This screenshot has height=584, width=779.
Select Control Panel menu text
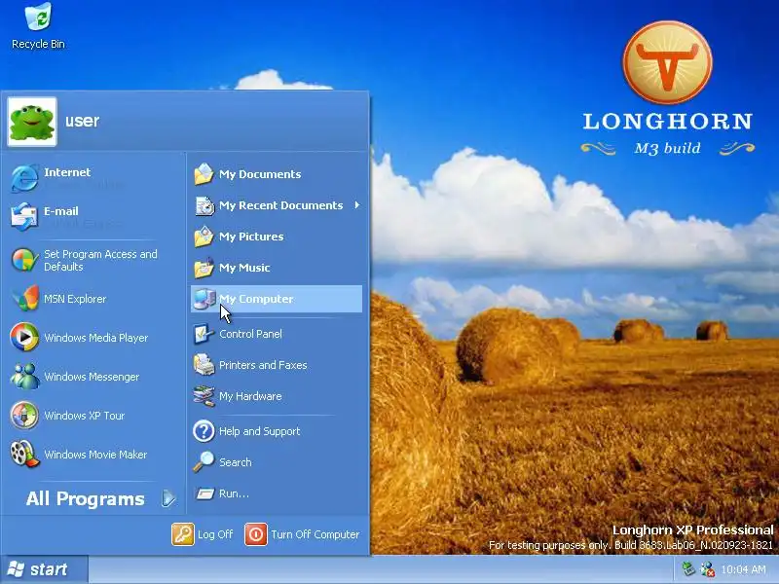(x=250, y=334)
